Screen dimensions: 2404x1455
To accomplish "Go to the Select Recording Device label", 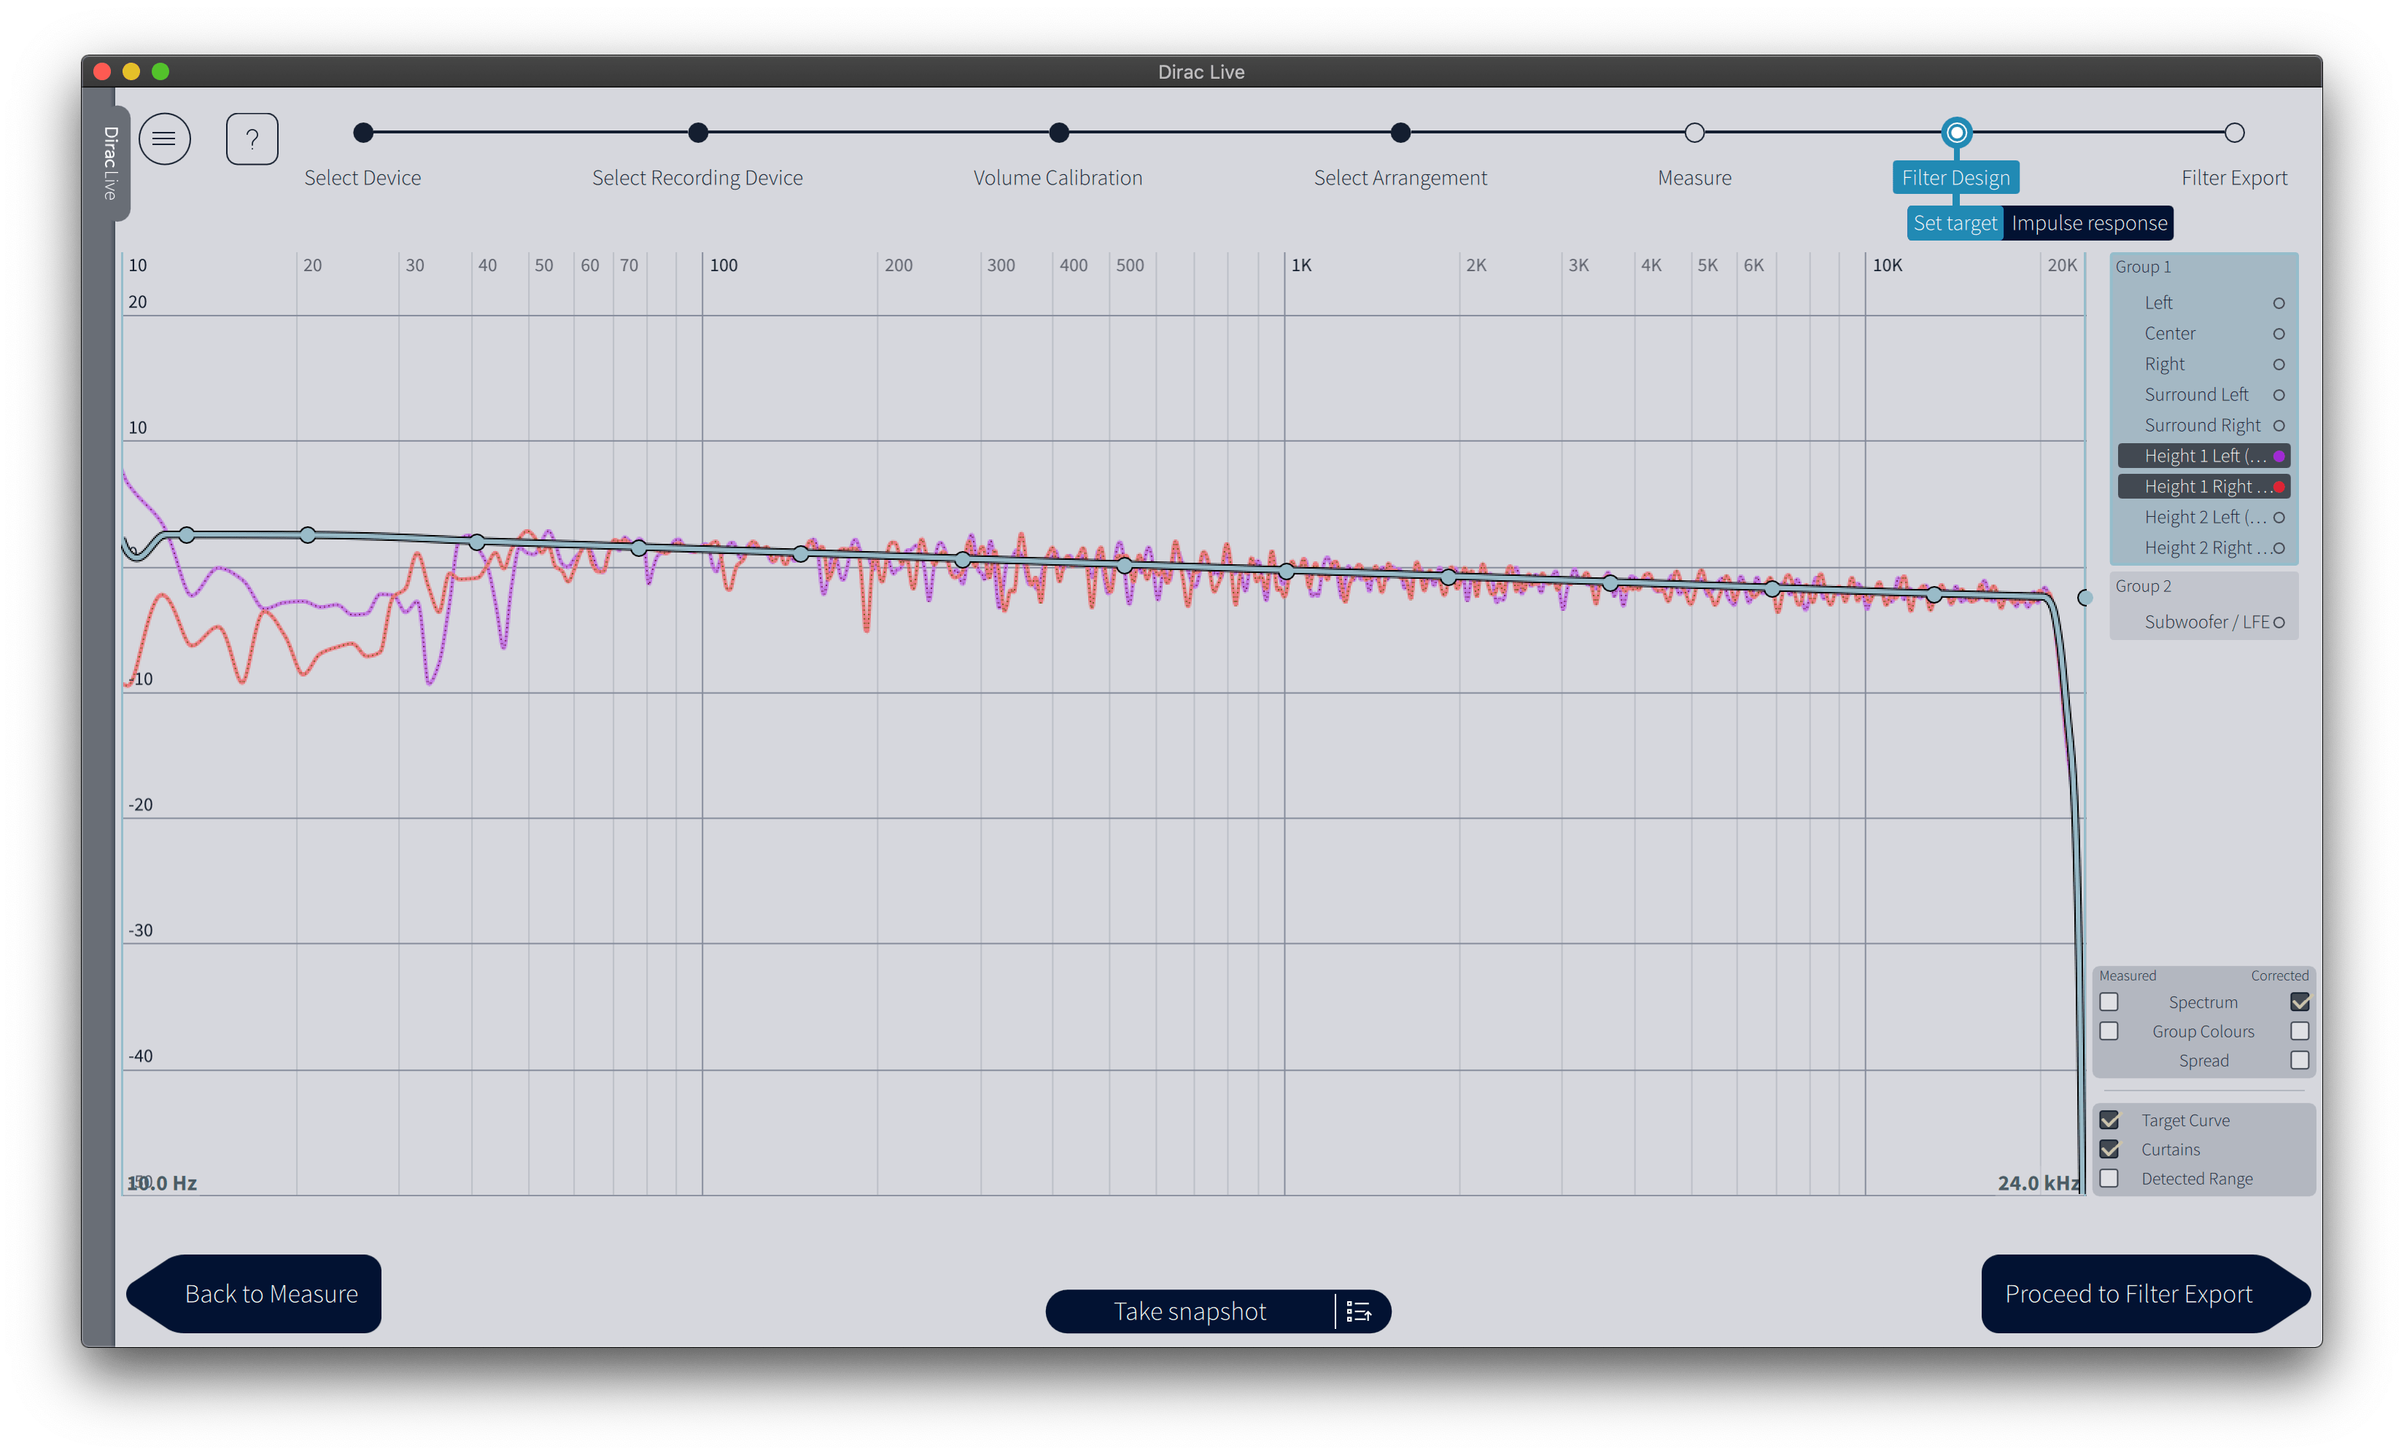I will pyautogui.click(x=697, y=177).
